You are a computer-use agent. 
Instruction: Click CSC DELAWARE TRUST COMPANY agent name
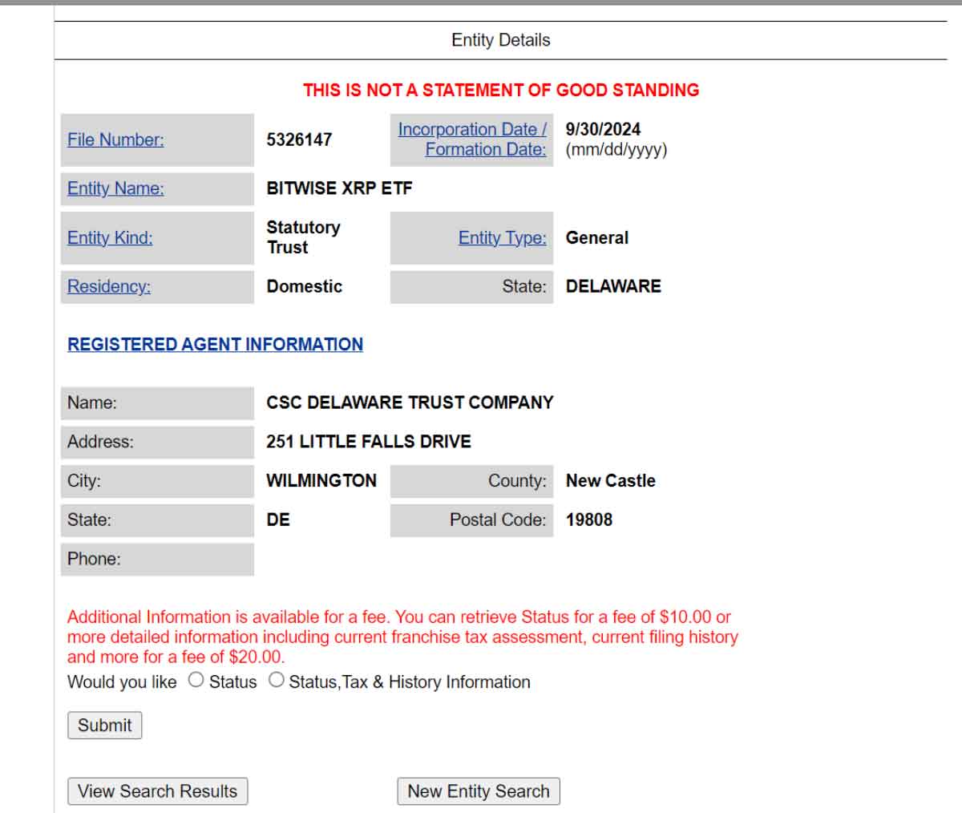tap(410, 402)
